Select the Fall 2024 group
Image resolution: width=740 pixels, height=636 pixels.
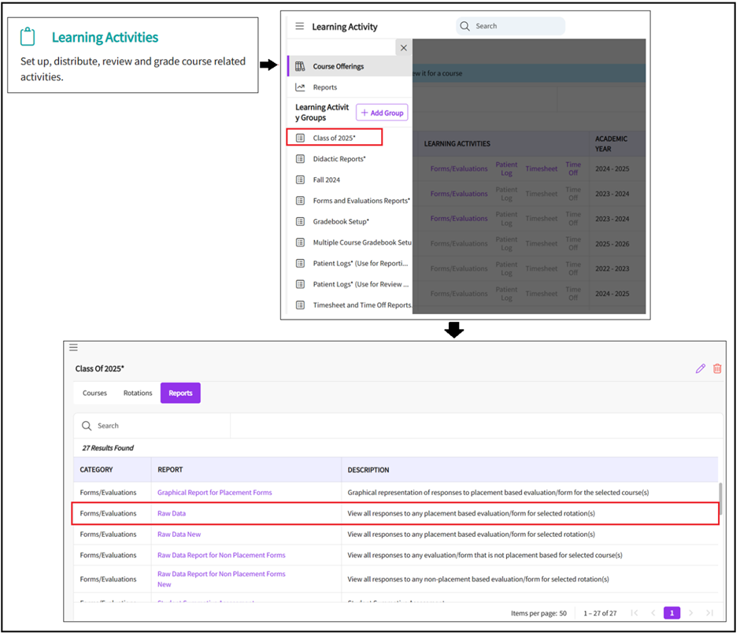tap(326, 179)
